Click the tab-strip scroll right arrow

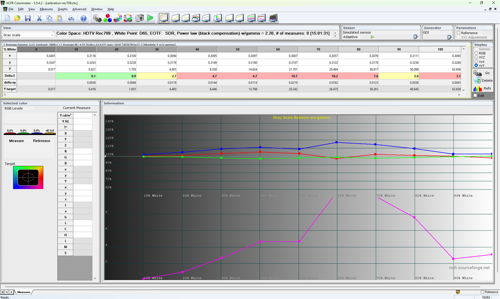11,292
